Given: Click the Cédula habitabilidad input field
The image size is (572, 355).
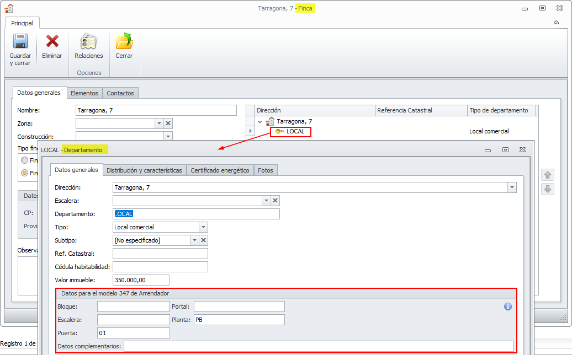Looking at the screenshot, I should [x=161, y=267].
